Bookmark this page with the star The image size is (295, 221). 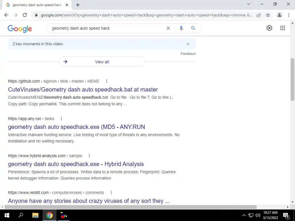coord(268,15)
